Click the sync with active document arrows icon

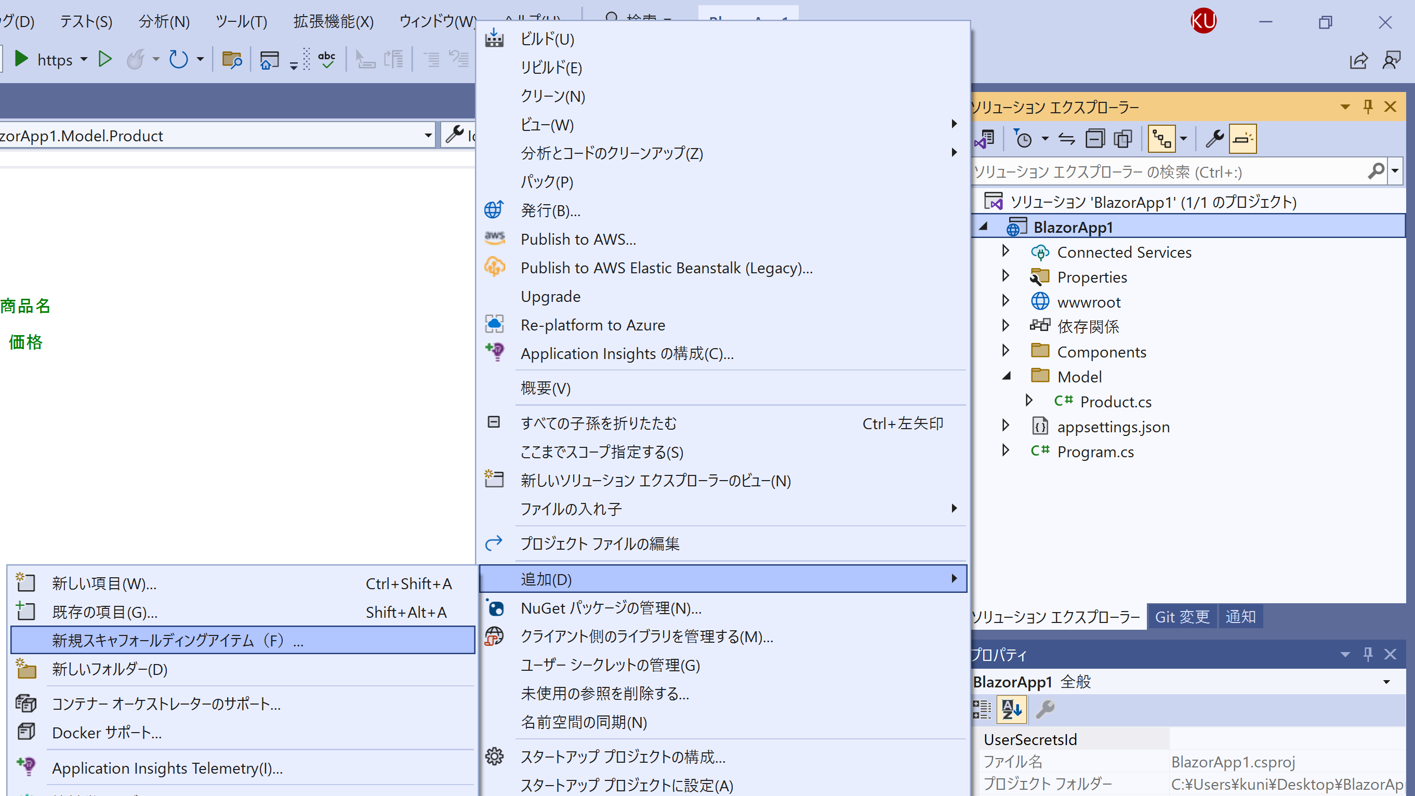click(1067, 138)
